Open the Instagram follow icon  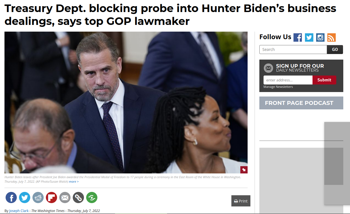(320, 37)
